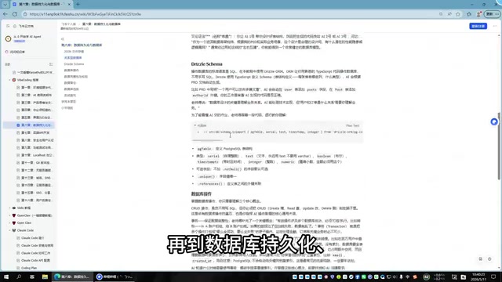The height and width of the screenshot is (282, 502).
Task: Open Windows taskbar search
Action: click(x=19, y=277)
